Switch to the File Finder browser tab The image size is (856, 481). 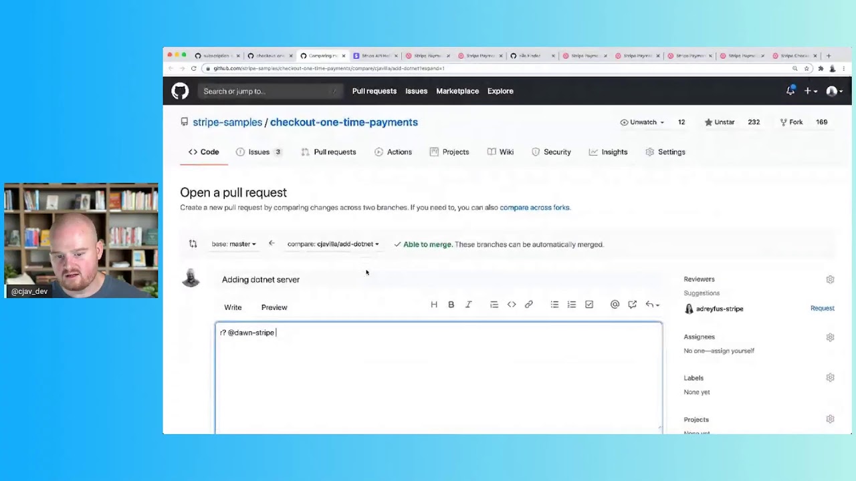pyautogui.click(x=532, y=56)
